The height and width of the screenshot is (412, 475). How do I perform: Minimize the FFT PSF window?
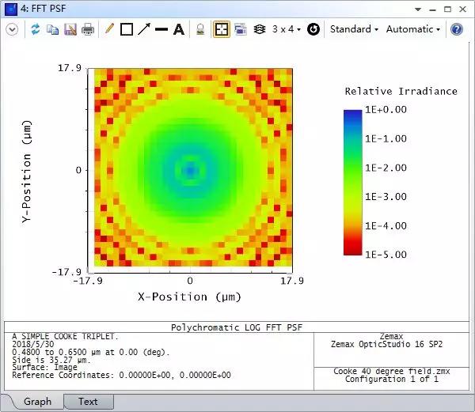pyautogui.click(x=432, y=9)
